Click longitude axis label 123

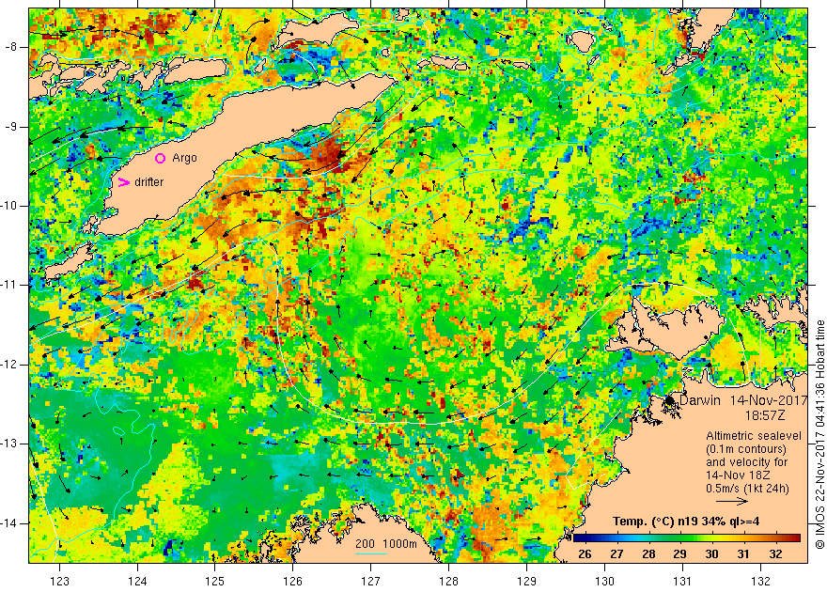click(59, 581)
